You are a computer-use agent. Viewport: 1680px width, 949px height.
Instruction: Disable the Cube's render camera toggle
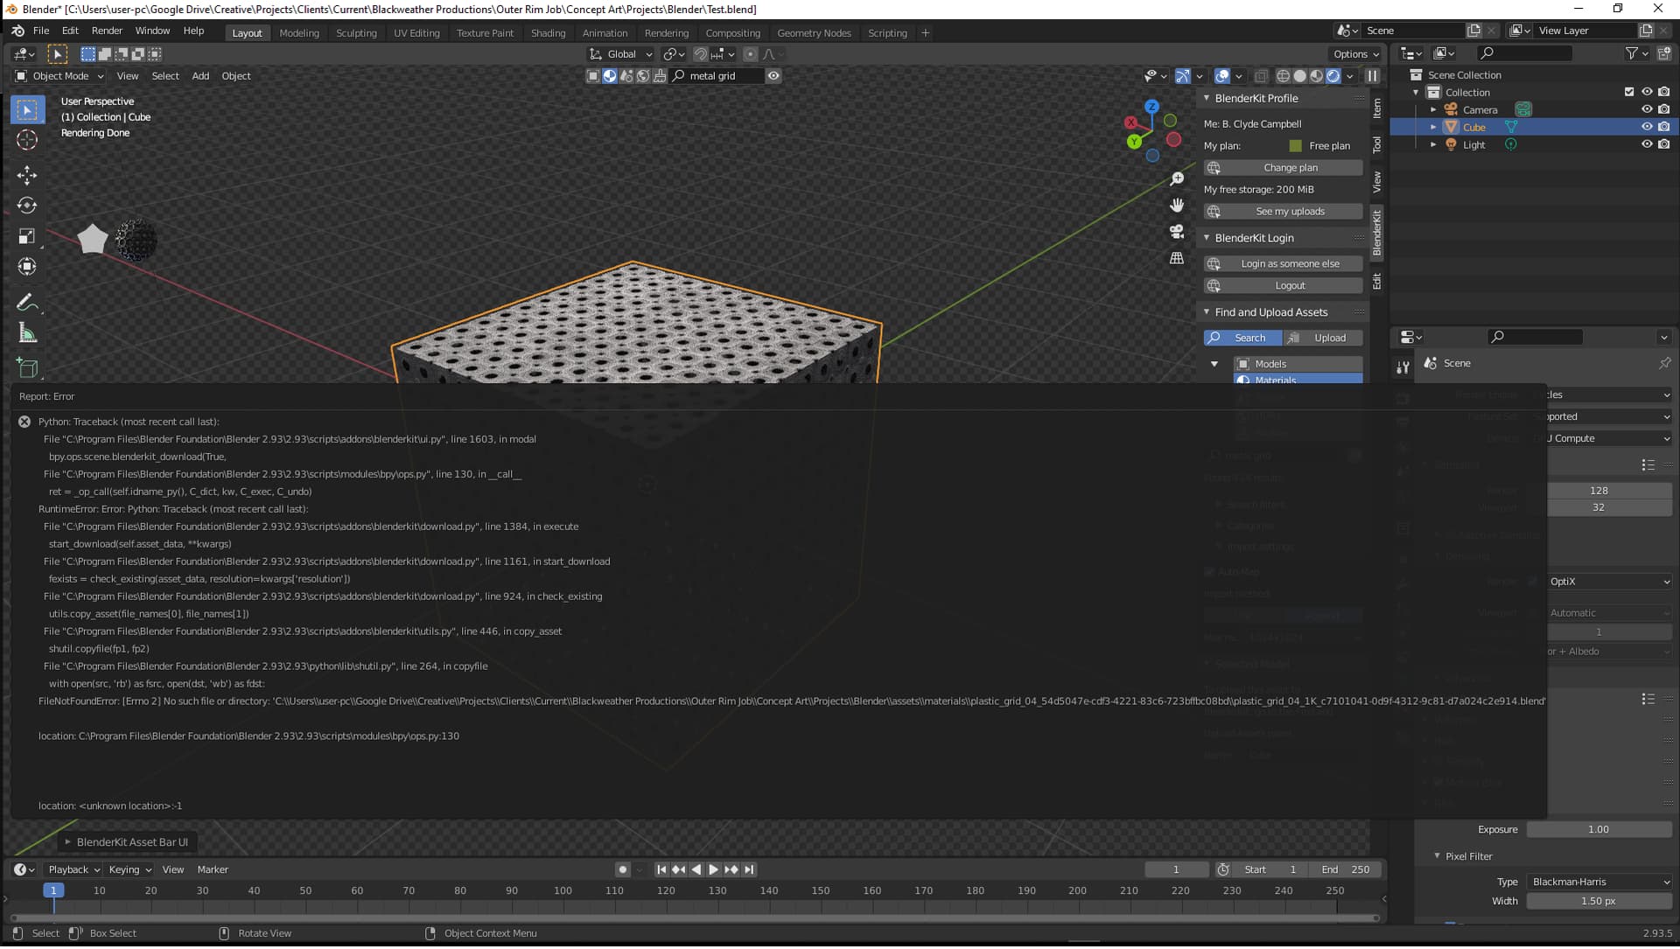(1665, 127)
